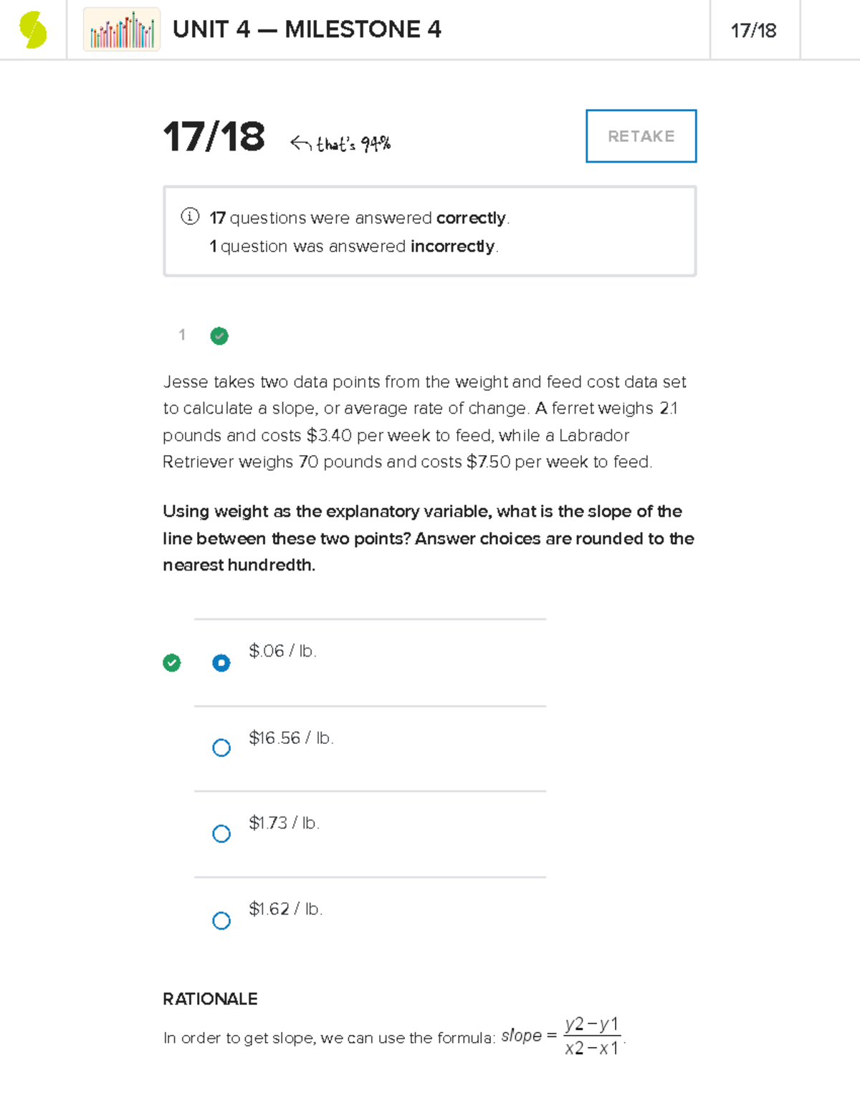Click the question number 1 label
Image resolution: width=860 pixels, height=1113 pixels.
point(182,335)
